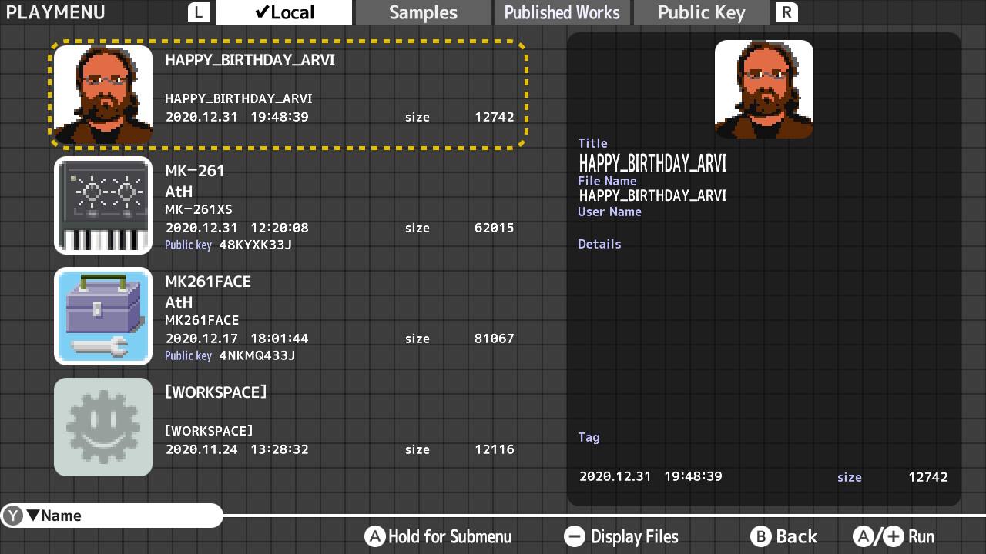
Task: Click the Hold for Submenu label
Action: 450,536
